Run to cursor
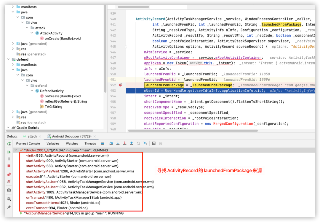Screen dimensions: 320x222 pyautogui.click(x=145, y=144)
